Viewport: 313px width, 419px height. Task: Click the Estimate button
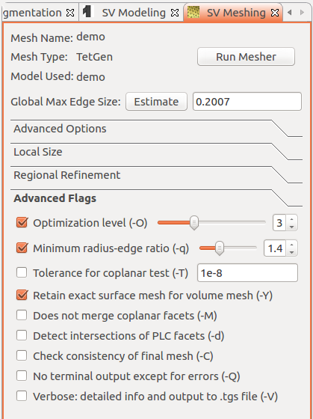pyautogui.click(x=156, y=102)
